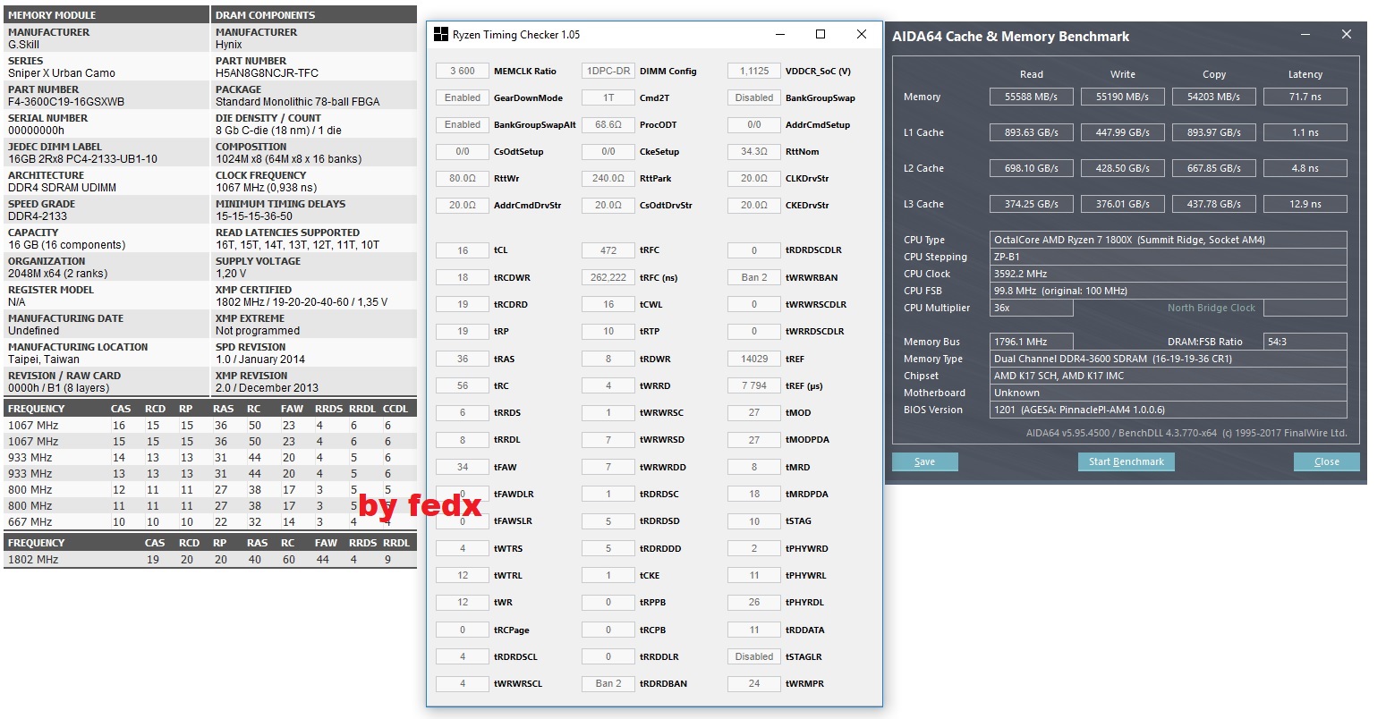Image resolution: width=1386 pixels, height=719 pixels.
Task: Start the AIDA64 benchmark
Action: [x=1127, y=461]
